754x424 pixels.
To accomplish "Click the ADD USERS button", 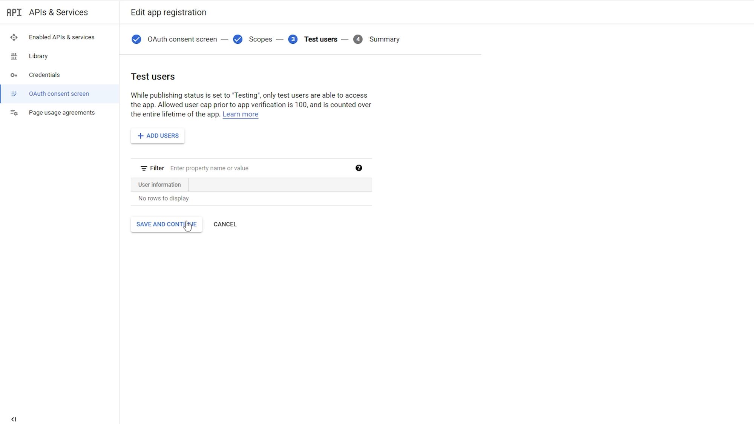I will click(158, 136).
